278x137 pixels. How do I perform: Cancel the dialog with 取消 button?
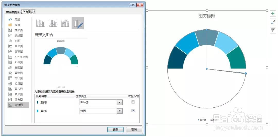(134, 130)
